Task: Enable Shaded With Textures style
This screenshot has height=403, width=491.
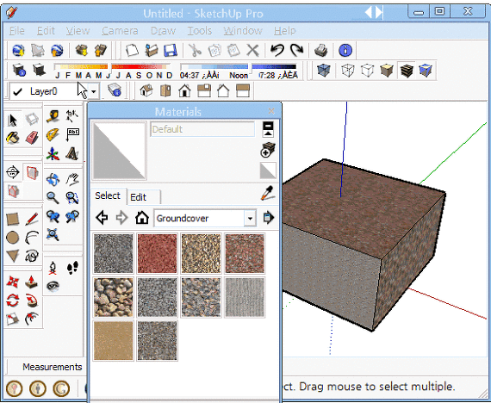Action: (407, 70)
